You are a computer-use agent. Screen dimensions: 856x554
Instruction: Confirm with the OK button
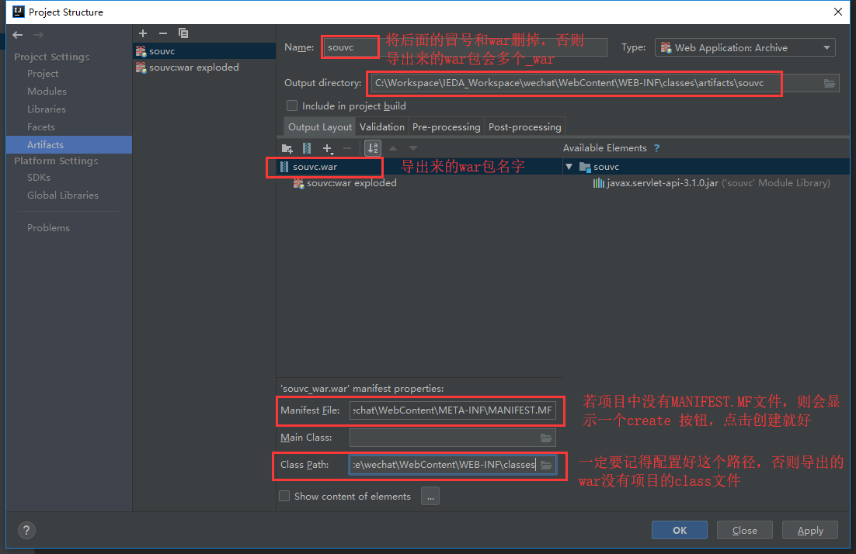pos(679,530)
